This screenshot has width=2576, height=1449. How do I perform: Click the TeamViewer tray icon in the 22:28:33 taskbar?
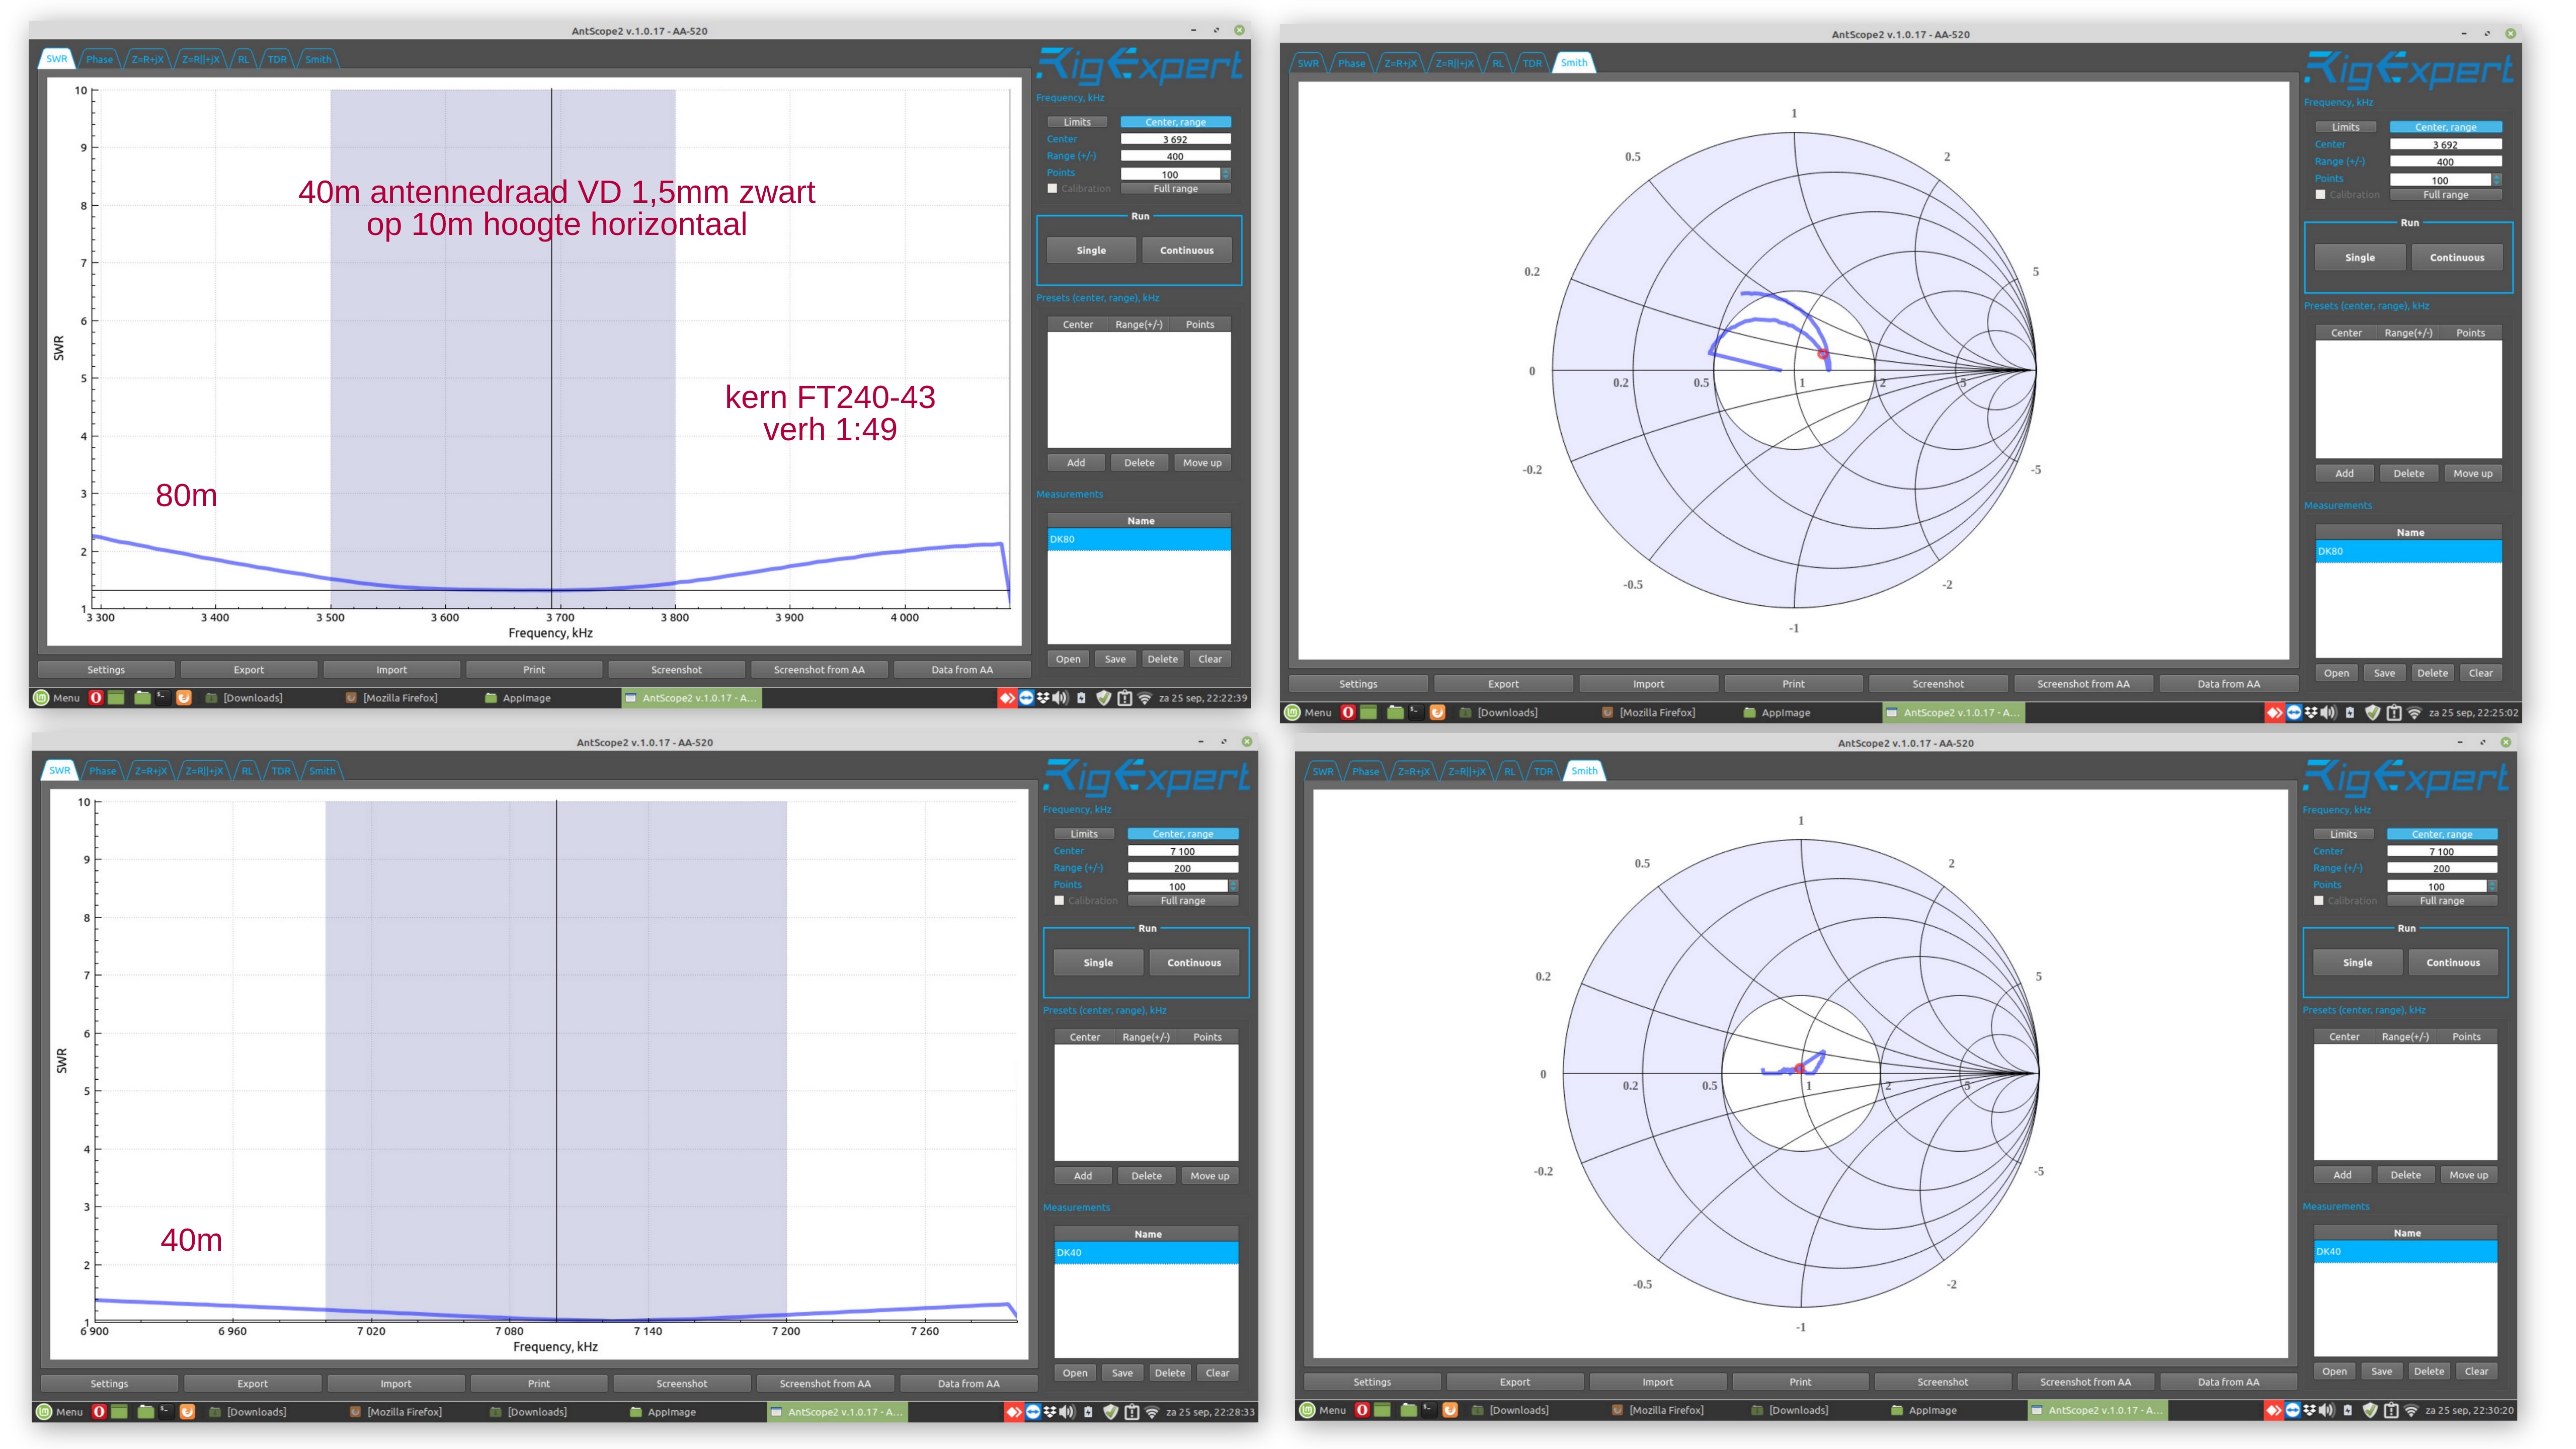tap(1033, 1412)
